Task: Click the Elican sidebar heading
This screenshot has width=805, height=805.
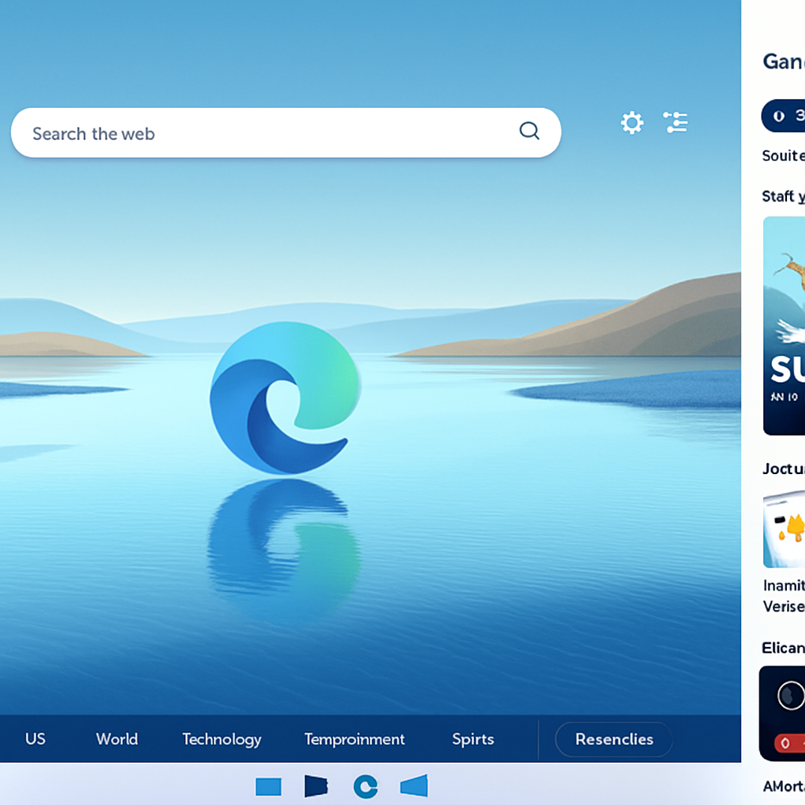Action: 784,648
